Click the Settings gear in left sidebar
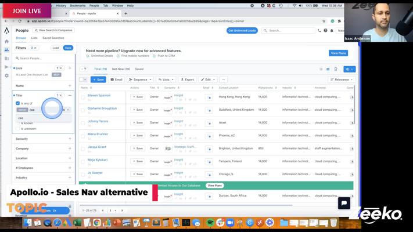The width and height of the screenshot is (413, 232). coord(6,75)
